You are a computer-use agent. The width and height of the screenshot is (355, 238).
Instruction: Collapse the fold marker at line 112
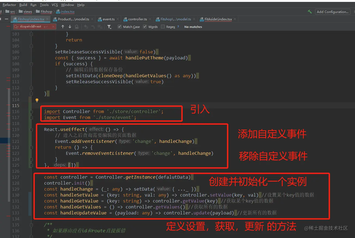[x=31, y=88]
